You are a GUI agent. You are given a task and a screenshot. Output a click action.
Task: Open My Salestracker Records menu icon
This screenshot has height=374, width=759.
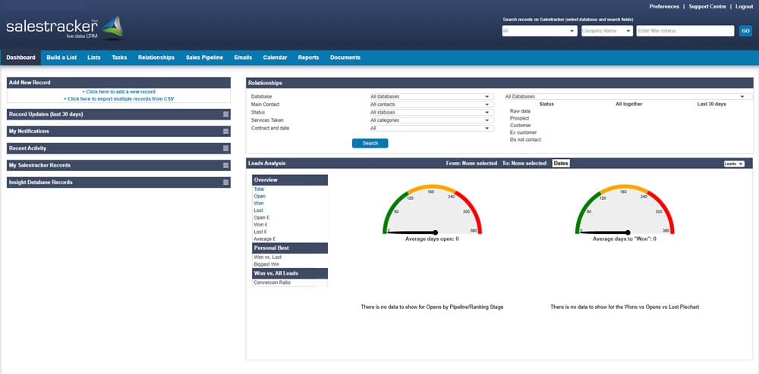click(x=225, y=165)
